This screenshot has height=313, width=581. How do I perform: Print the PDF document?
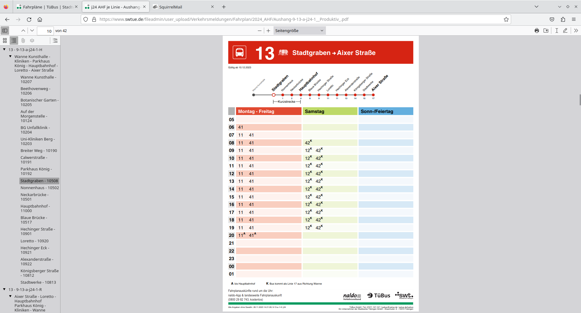coord(537,31)
